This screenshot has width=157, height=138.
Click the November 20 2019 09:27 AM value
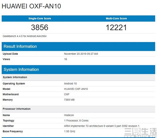point(81,54)
